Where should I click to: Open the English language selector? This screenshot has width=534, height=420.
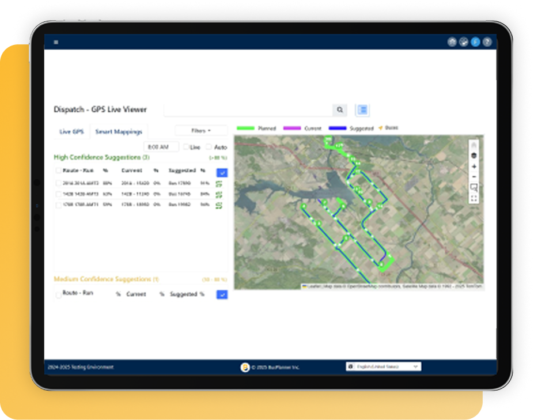tap(383, 366)
